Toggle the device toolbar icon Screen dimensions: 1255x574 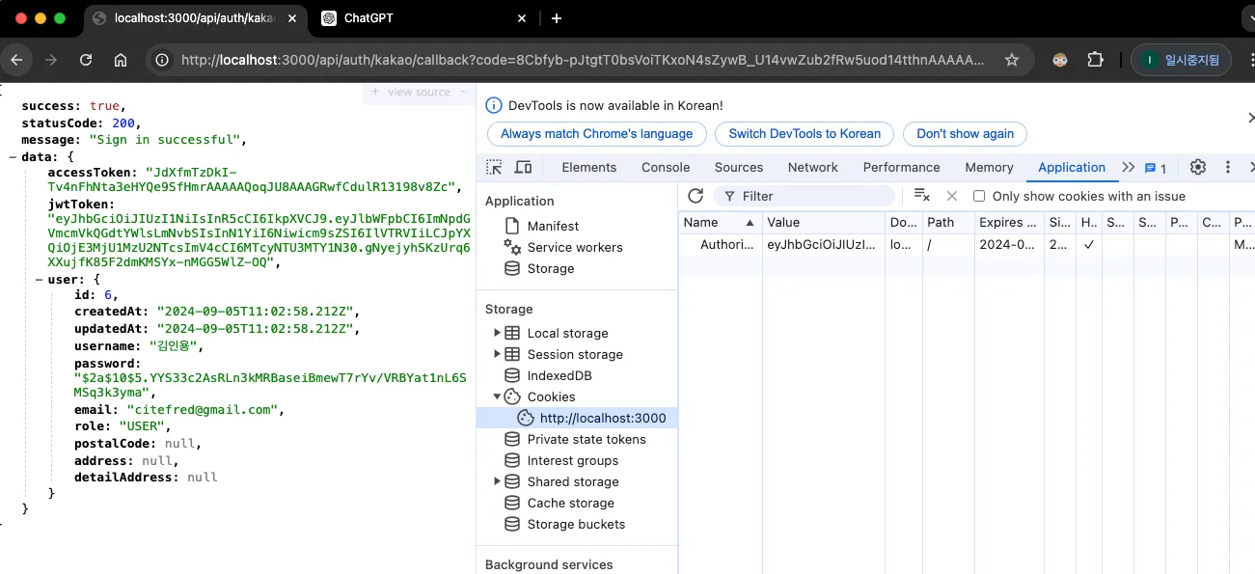523,167
